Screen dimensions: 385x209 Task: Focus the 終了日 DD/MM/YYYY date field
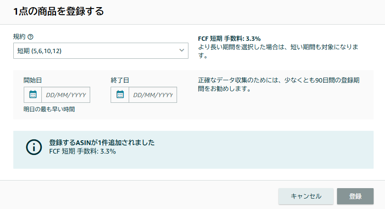[153, 95]
